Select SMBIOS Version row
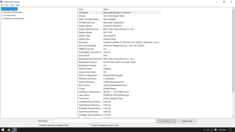This screenshot has height=132, width=235. (119, 49)
